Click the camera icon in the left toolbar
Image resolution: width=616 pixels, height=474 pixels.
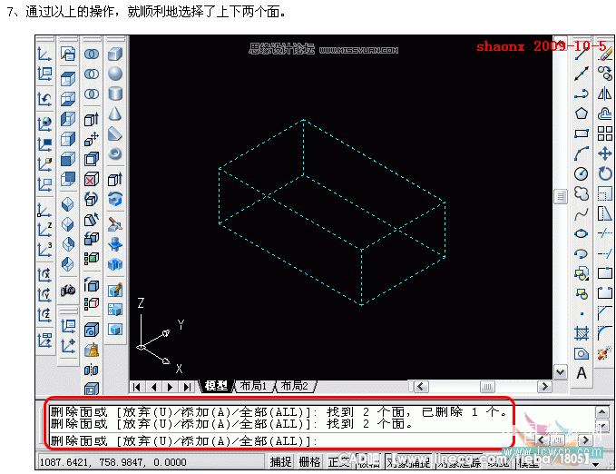68,291
